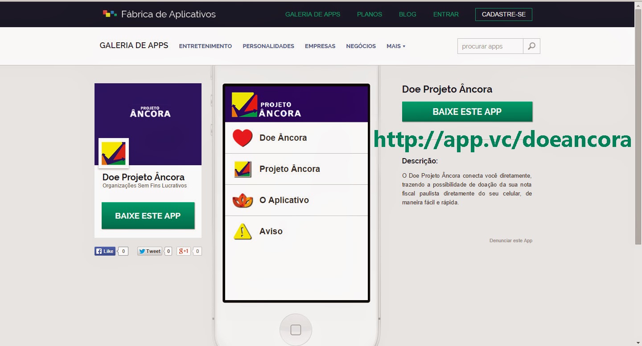Click the purple Projeto Âncora banner image

(148, 124)
